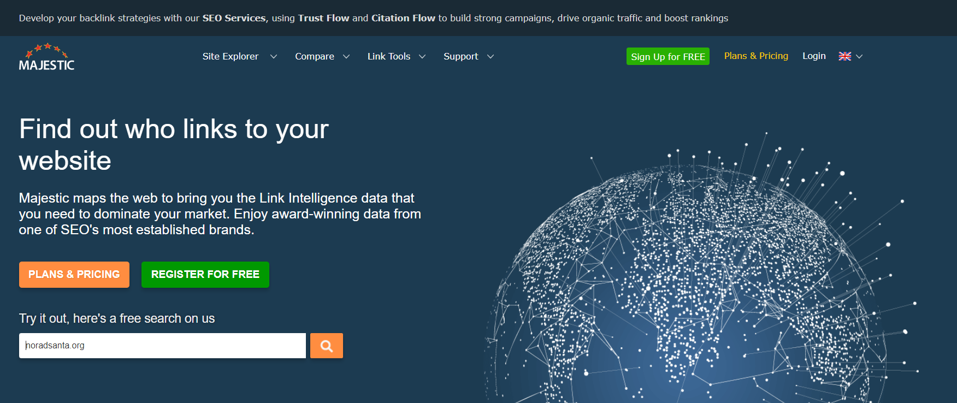Screen dimensions: 957x403
Task: Click the orange PLANS & PRICING button
Action: [74, 274]
